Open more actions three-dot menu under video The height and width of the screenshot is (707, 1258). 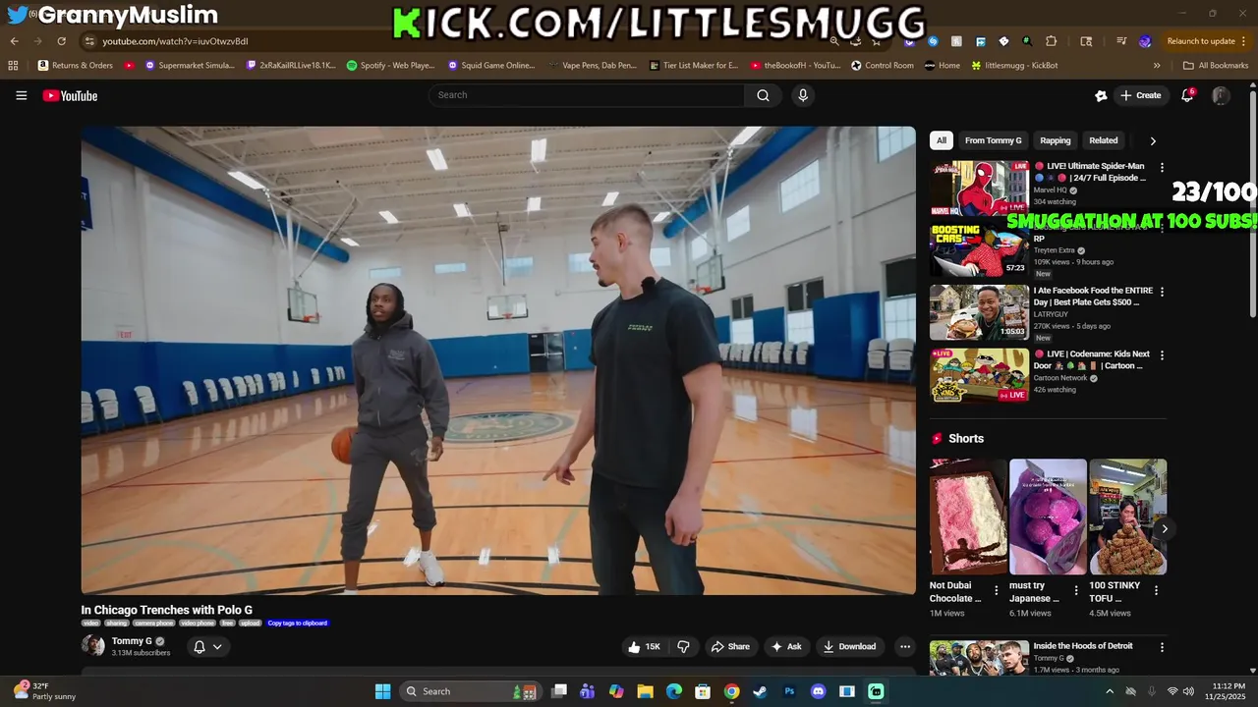point(905,646)
